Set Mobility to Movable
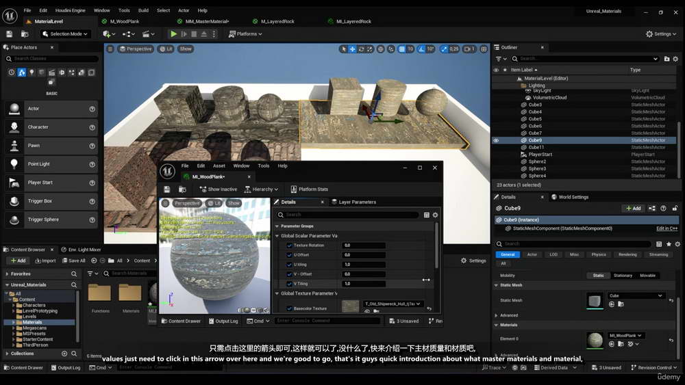The image size is (685, 385). [x=647, y=276]
